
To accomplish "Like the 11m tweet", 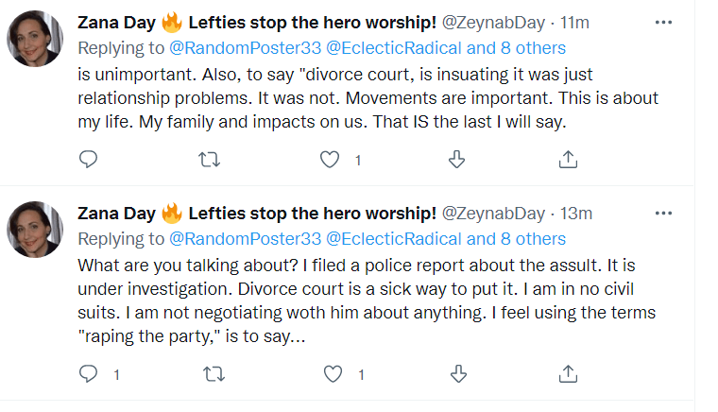I will click(x=330, y=160).
